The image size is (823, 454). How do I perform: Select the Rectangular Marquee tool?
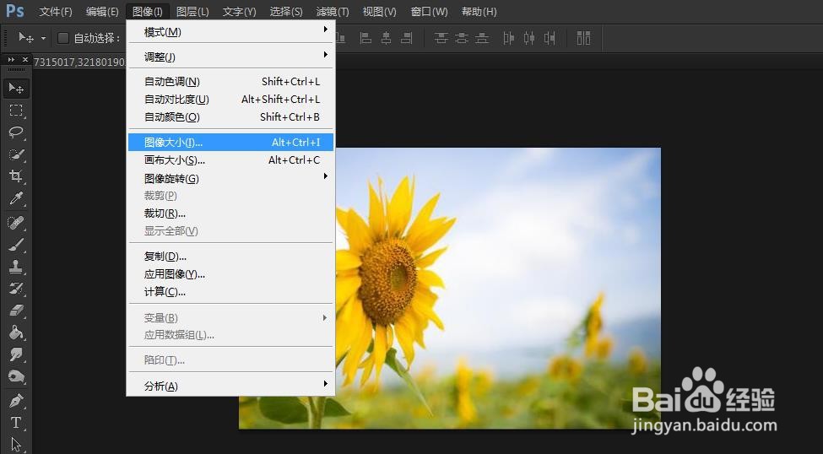[16, 111]
